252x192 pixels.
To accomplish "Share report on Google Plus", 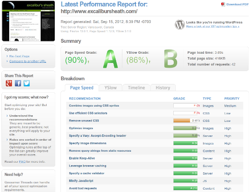I will [9, 83].
